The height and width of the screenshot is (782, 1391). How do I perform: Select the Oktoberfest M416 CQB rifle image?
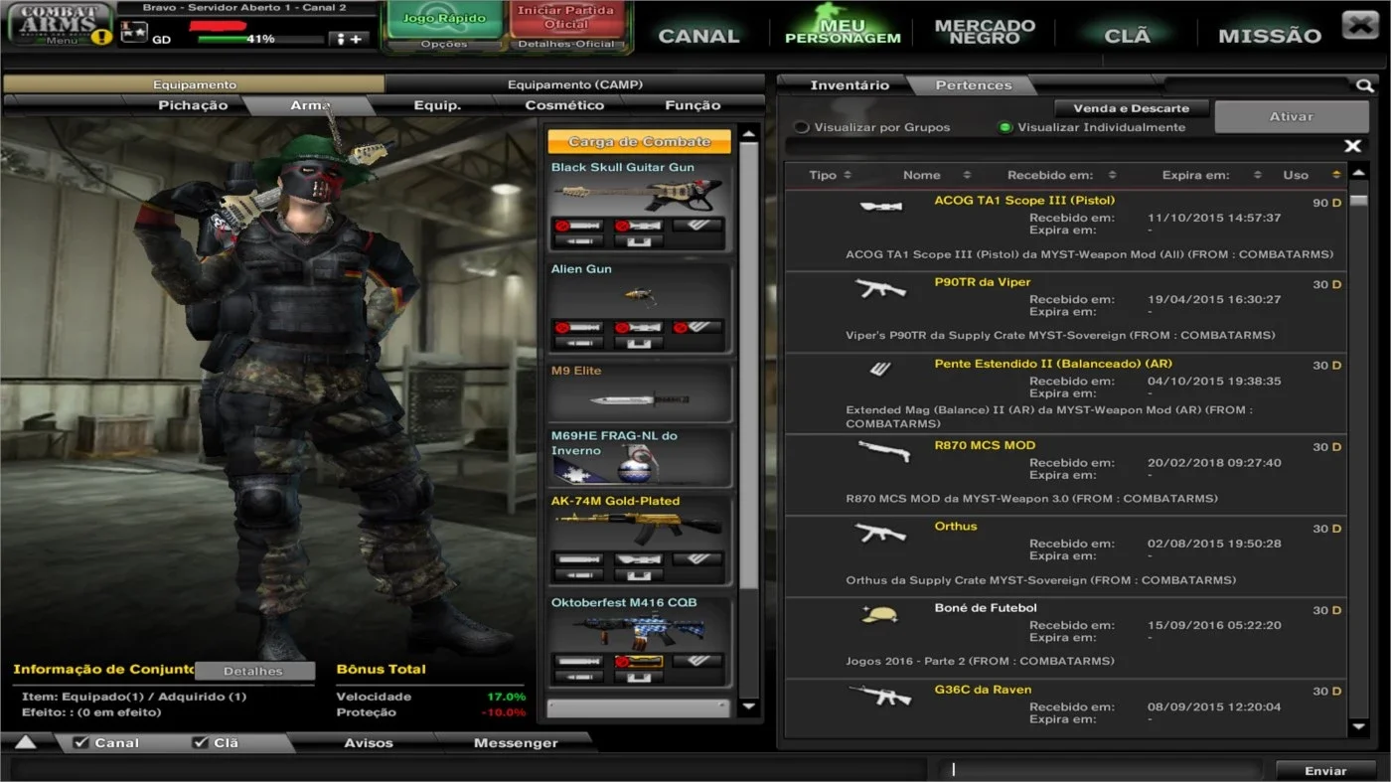[x=640, y=630]
